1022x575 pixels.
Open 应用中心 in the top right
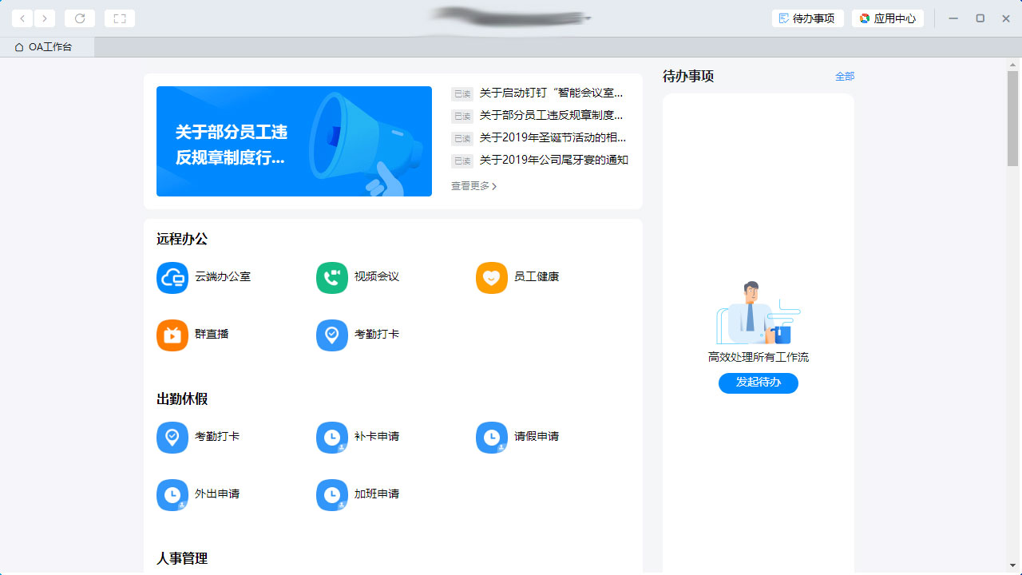pyautogui.click(x=888, y=18)
